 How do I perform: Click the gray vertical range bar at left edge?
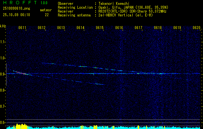(x=6, y=74)
